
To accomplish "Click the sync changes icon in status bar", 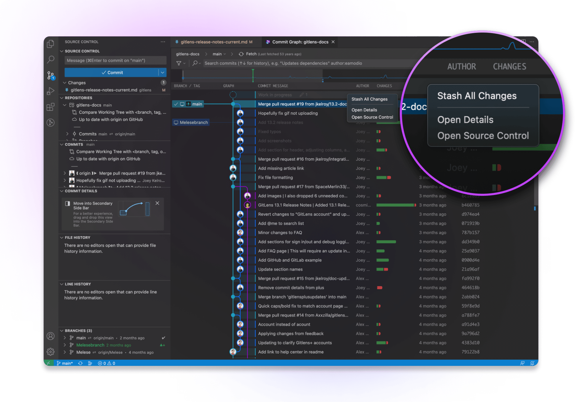I will tap(80, 363).
